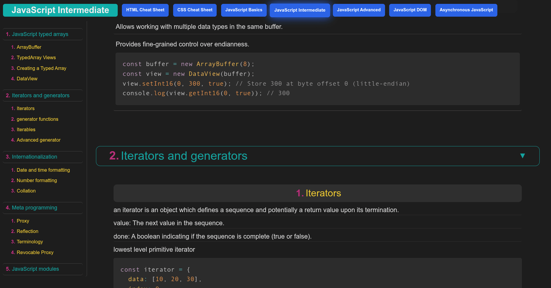
Task: Go to the Iterators sidebar subsection
Action: click(26, 108)
